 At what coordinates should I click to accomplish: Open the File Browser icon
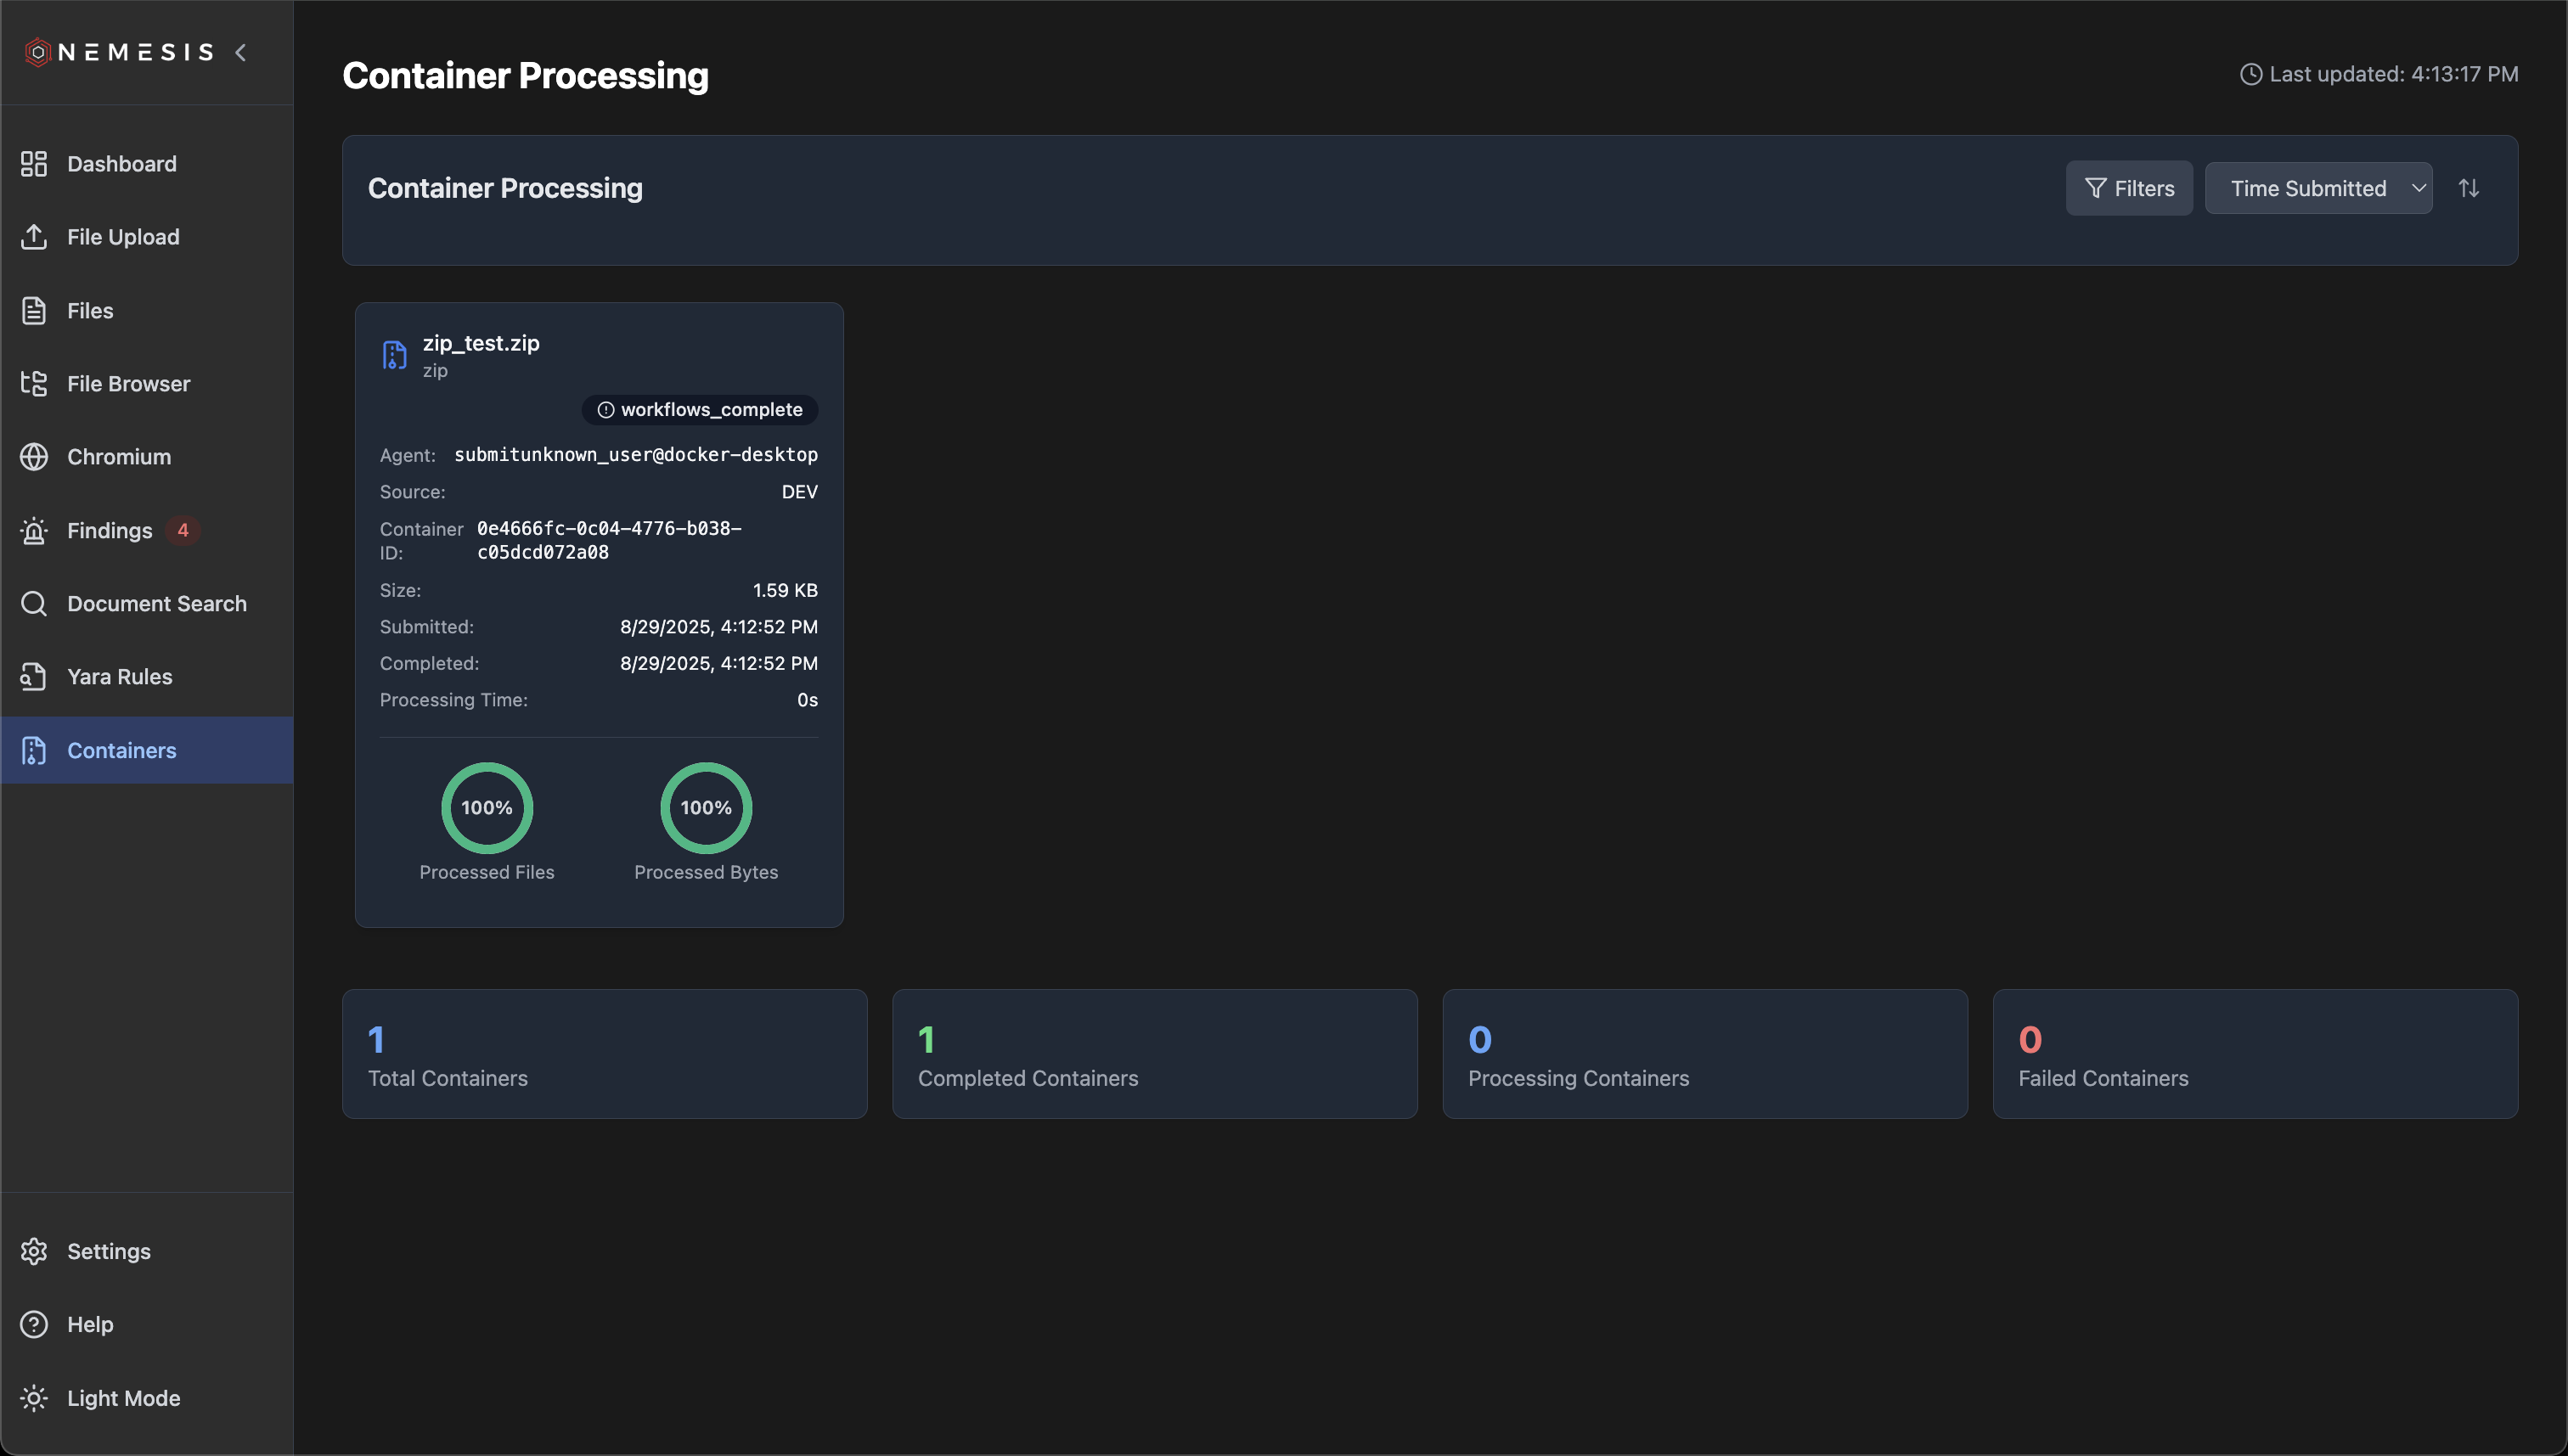[34, 383]
